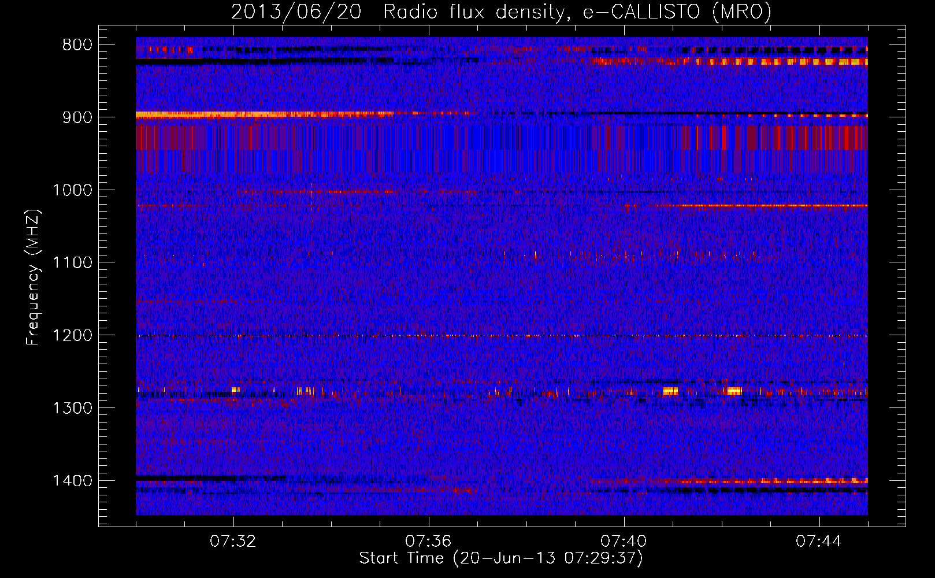Select the 1100 frequency tick label
This screenshot has width=935, height=578.
(72, 263)
